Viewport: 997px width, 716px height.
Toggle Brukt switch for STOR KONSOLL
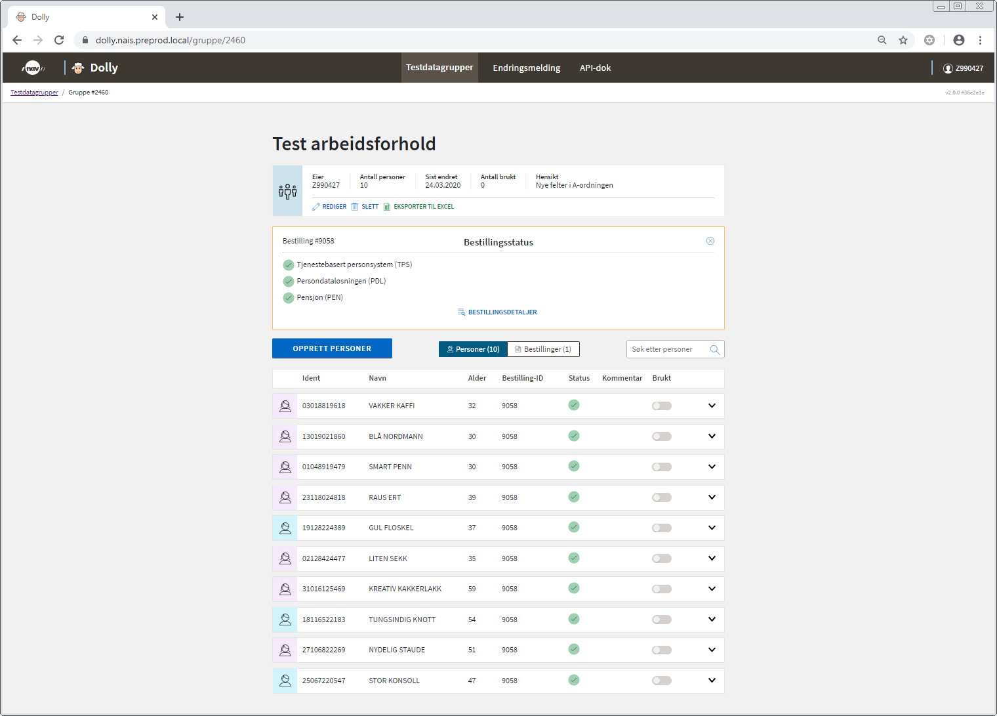[662, 681]
